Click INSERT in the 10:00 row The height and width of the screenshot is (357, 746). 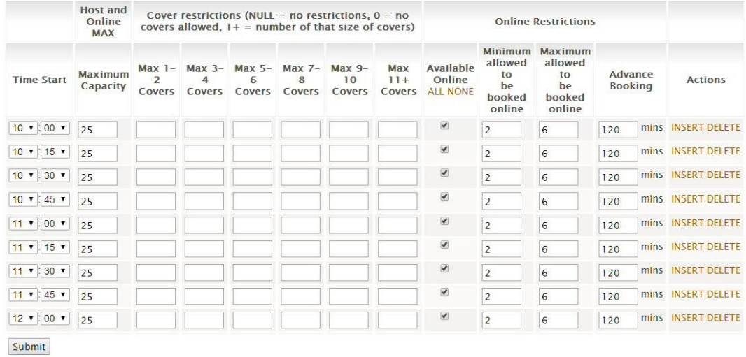(687, 127)
